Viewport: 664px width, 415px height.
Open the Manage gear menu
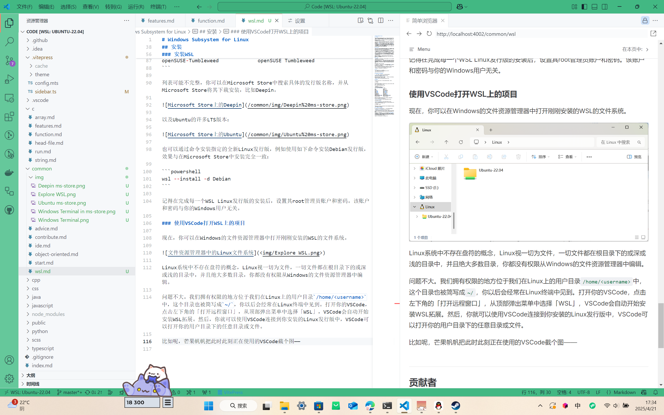(9, 379)
